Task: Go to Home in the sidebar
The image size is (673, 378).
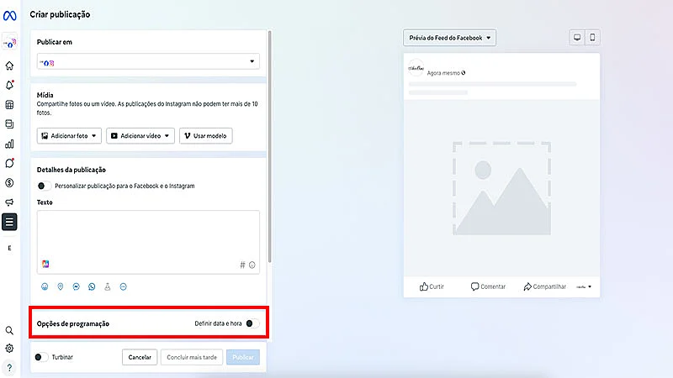Action: 9,66
